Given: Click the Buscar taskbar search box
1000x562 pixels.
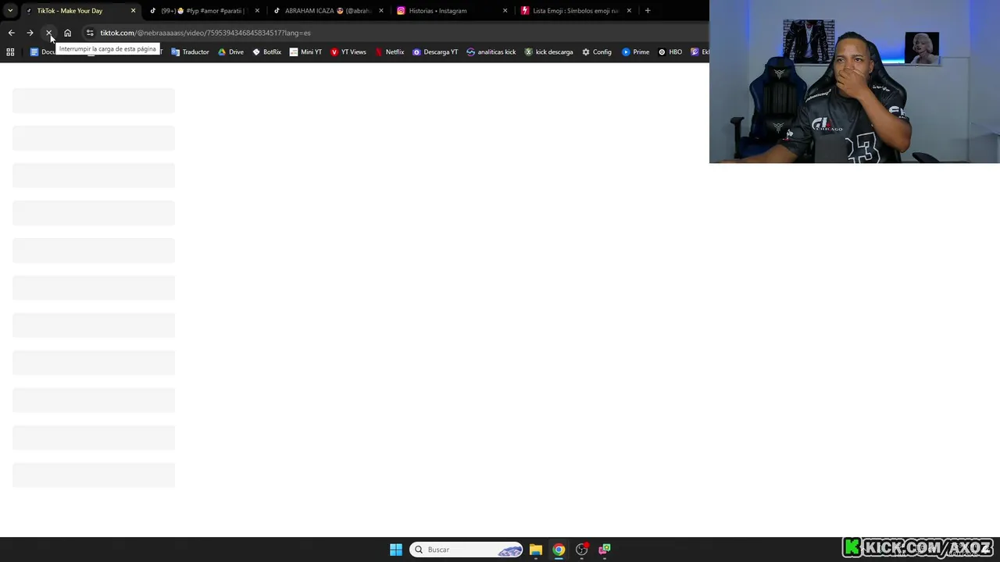Looking at the screenshot, I should pyautogui.click(x=466, y=550).
